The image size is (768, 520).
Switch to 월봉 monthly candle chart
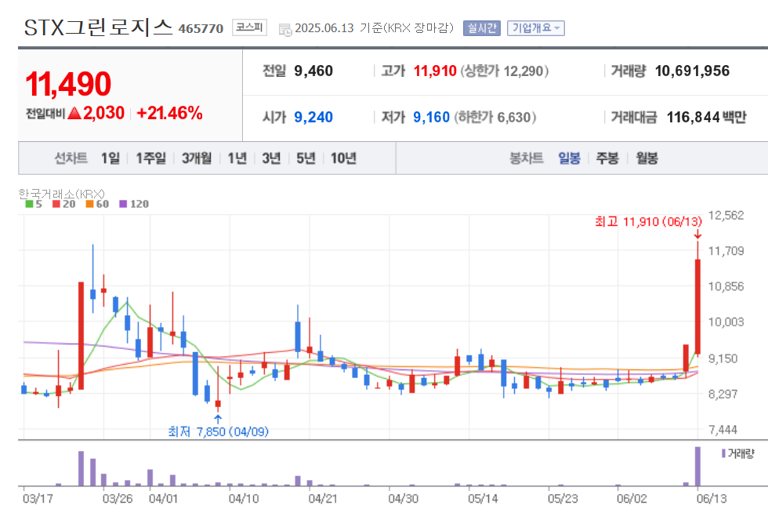coord(647,158)
